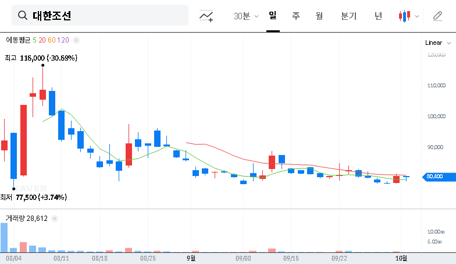Select the 분기 quarterly chart period
456x264 pixels.
(x=348, y=16)
